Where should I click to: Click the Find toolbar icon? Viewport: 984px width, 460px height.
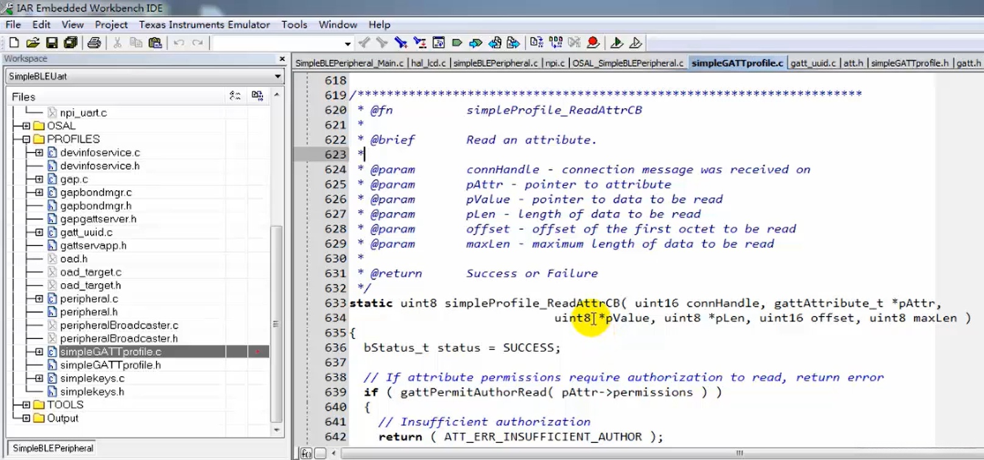[x=401, y=43]
